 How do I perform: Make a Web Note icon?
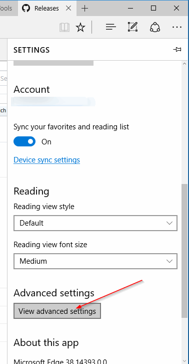133,27
